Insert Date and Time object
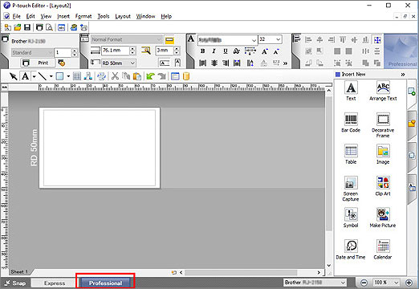Viewport: 419px width, 289px height. click(x=351, y=250)
